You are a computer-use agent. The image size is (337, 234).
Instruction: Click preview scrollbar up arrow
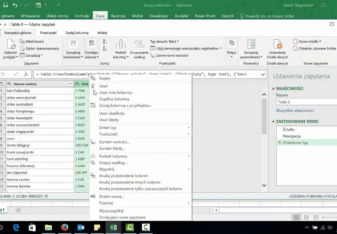coord(264,95)
